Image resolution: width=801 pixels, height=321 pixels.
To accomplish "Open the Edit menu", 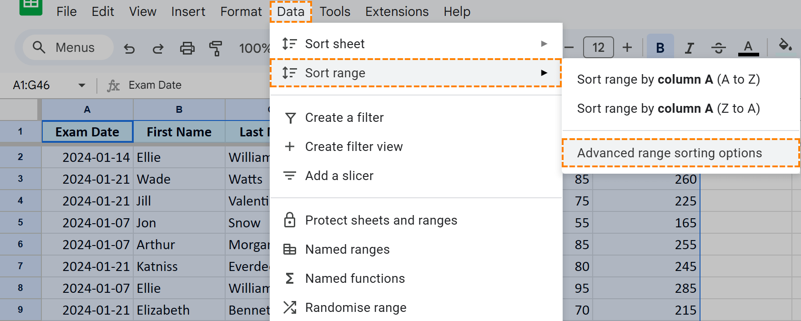I will pos(103,11).
